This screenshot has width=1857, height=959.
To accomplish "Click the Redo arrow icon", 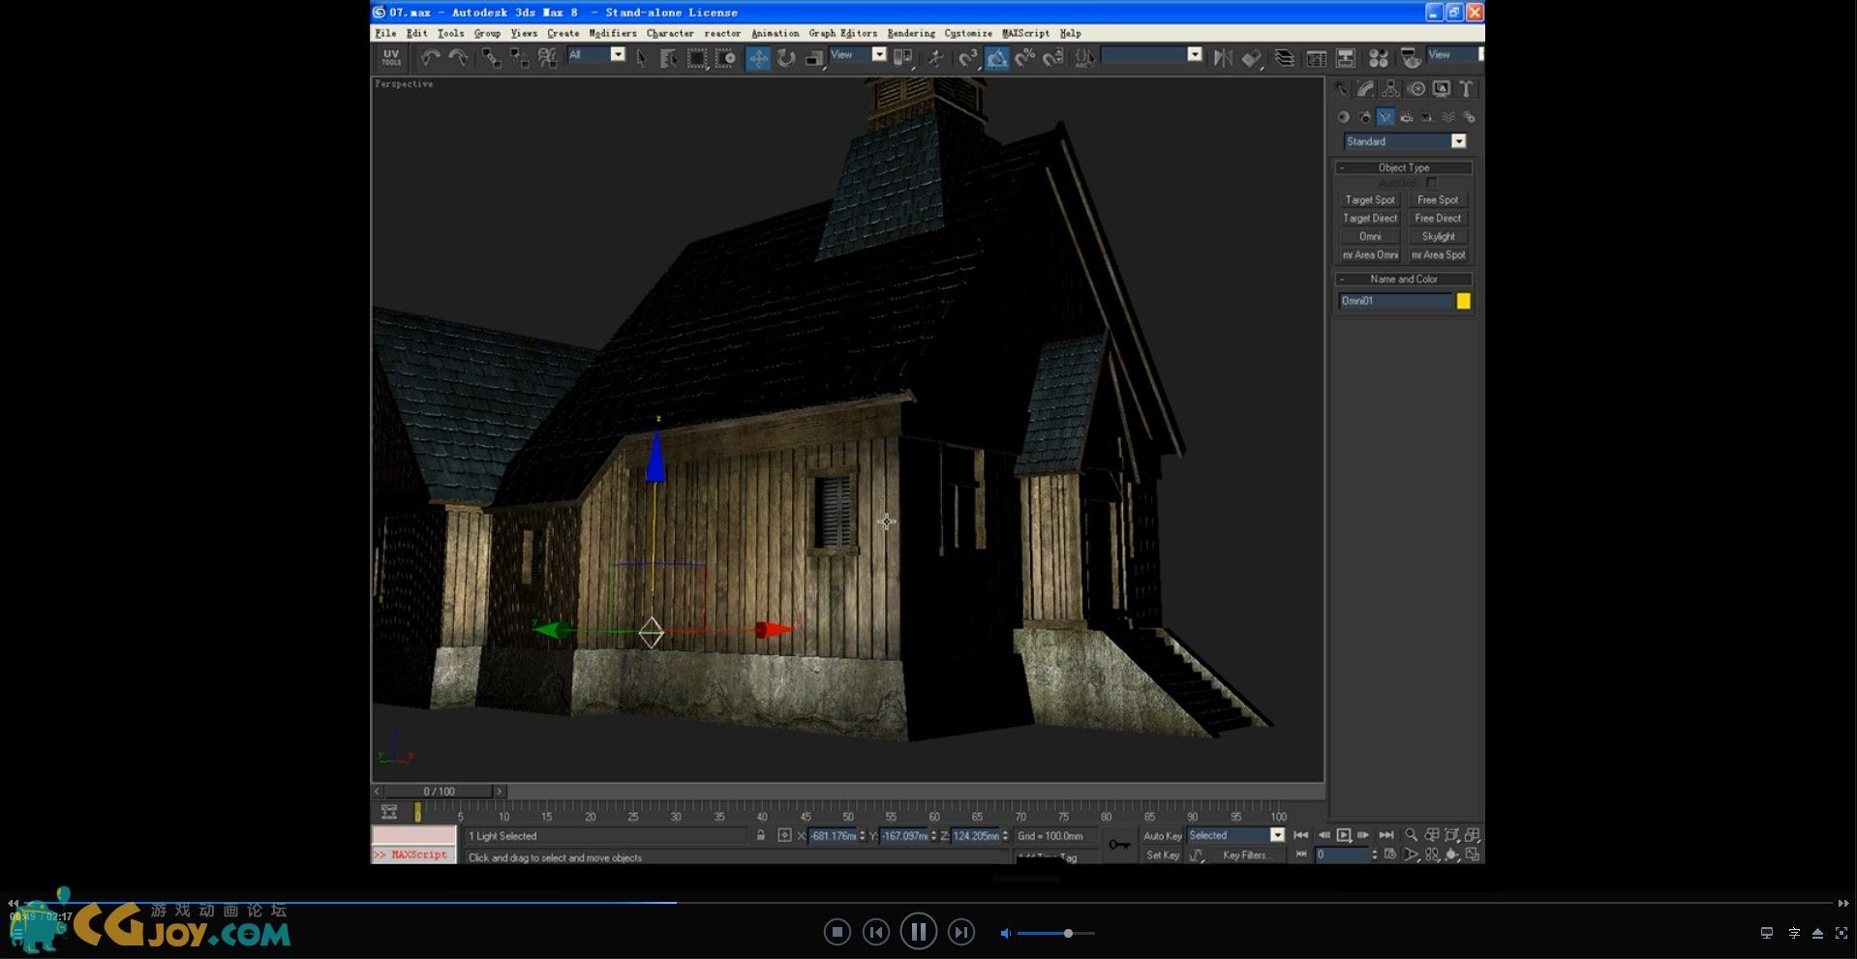I will [x=458, y=58].
